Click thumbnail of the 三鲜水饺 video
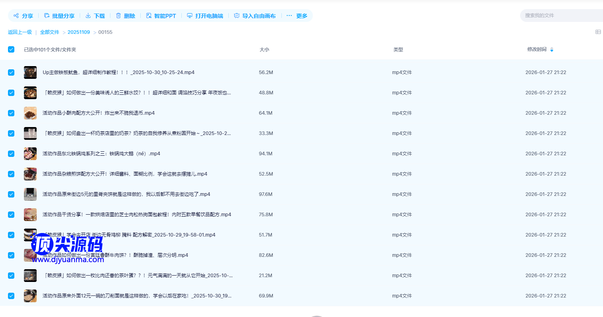The image size is (603, 317). [30, 93]
